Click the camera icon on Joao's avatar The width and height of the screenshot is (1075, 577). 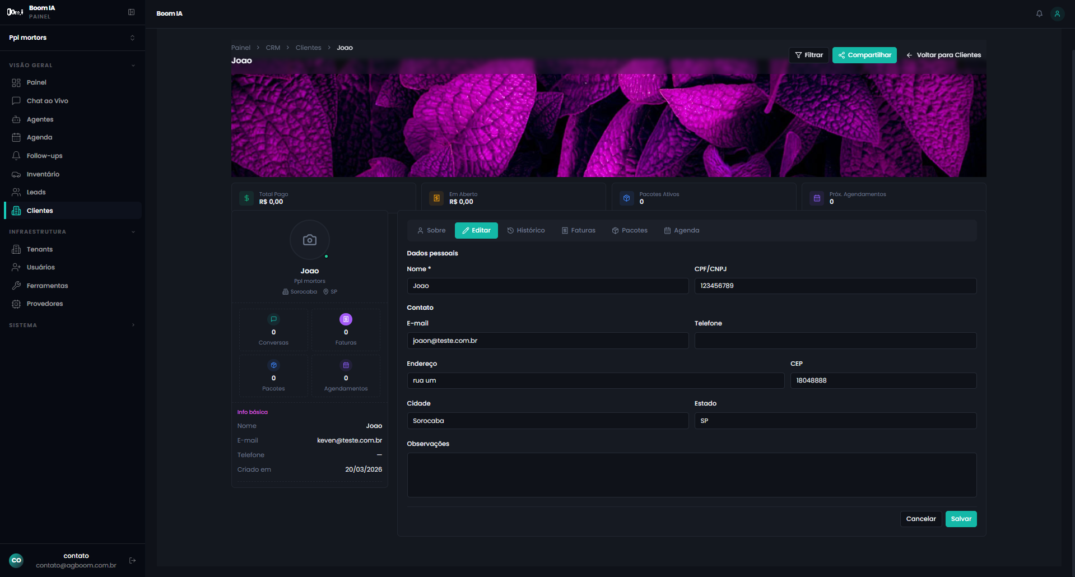point(309,239)
